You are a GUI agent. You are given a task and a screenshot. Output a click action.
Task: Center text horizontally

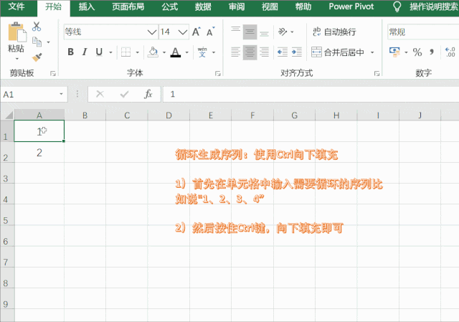(250, 52)
